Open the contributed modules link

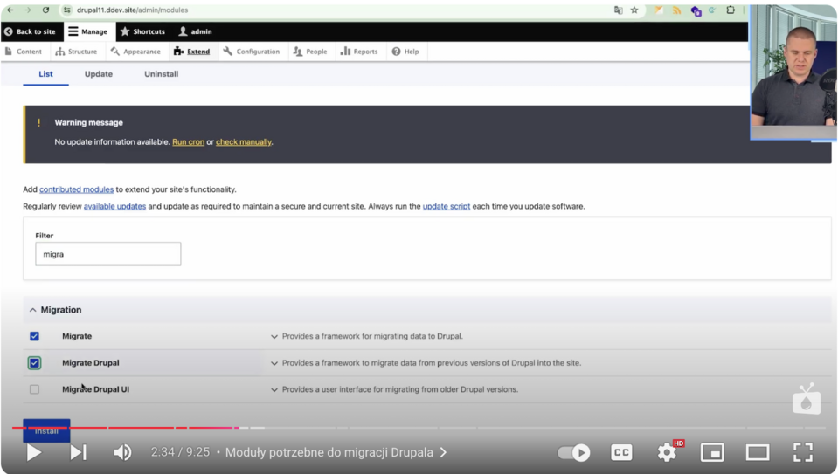(76, 189)
